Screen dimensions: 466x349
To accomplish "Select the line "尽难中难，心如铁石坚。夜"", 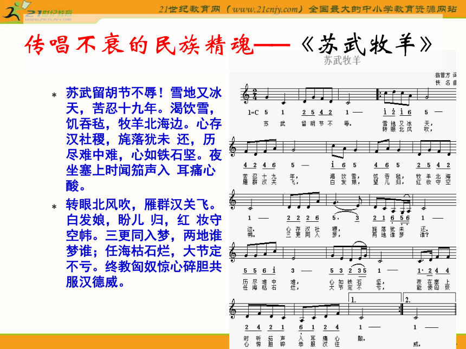I will coord(144,155).
